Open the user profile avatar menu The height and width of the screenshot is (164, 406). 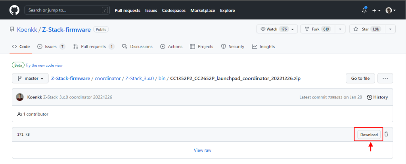391,10
